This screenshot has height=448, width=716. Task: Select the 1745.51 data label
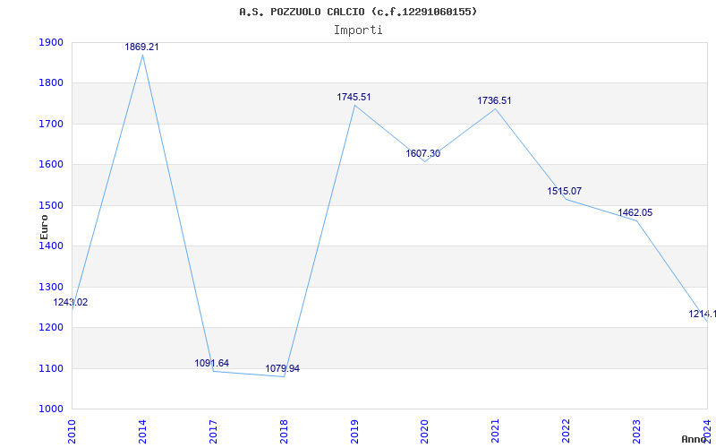[354, 97]
